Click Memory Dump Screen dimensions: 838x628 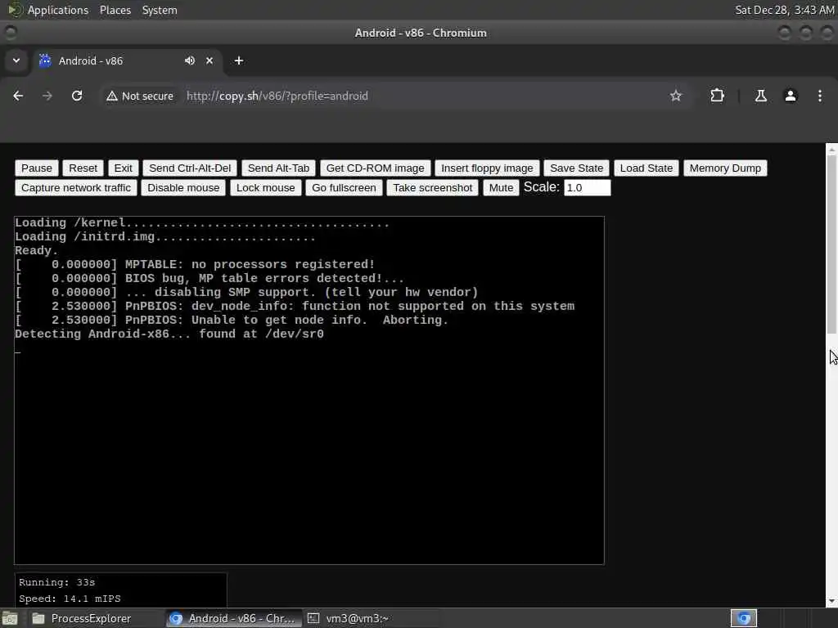click(x=725, y=168)
